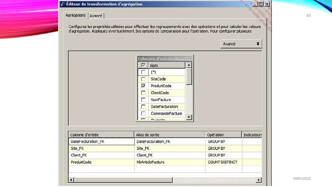Viewport: 332px width, 187px height.
Task: Click the Alias de sortie header
Action: (169, 135)
